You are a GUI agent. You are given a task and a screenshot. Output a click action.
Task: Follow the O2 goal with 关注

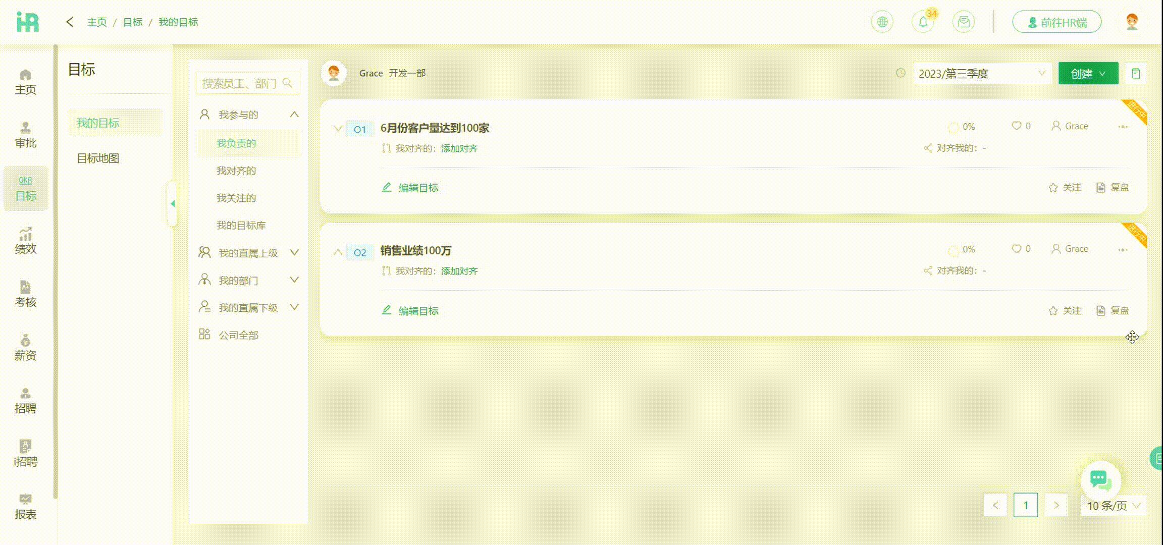pyautogui.click(x=1065, y=311)
